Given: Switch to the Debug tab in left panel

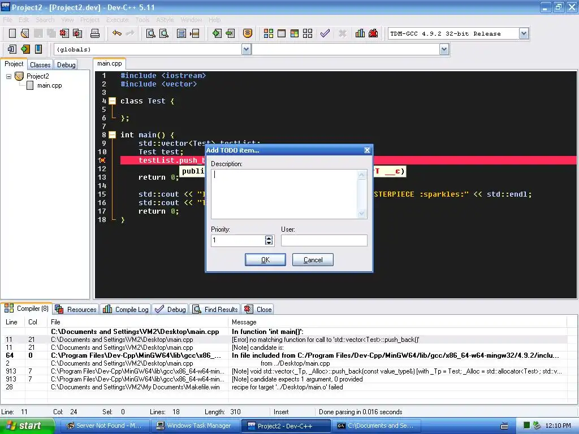Looking at the screenshot, I should point(66,64).
